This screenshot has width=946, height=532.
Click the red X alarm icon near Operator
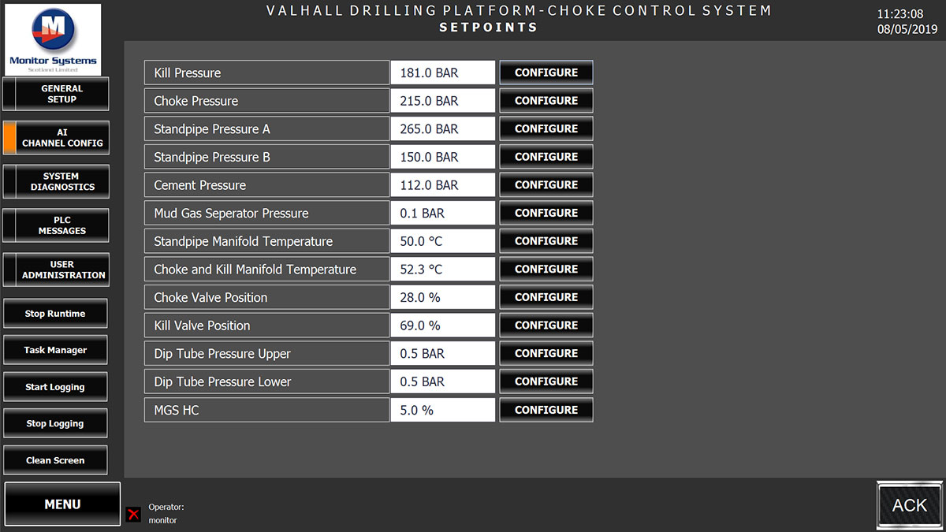[x=134, y=512]
